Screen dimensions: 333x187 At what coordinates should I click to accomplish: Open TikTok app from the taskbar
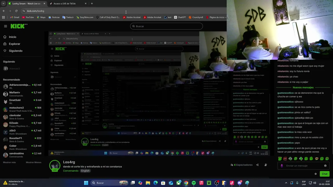coord(232,183)
